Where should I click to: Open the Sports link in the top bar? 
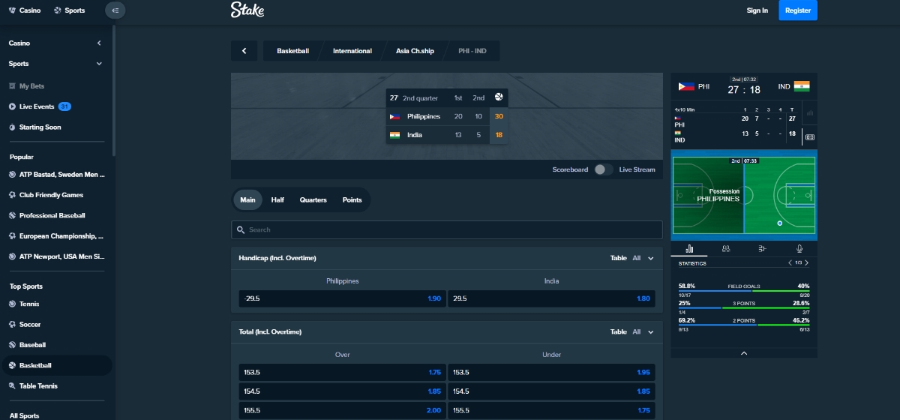(70, 10)
